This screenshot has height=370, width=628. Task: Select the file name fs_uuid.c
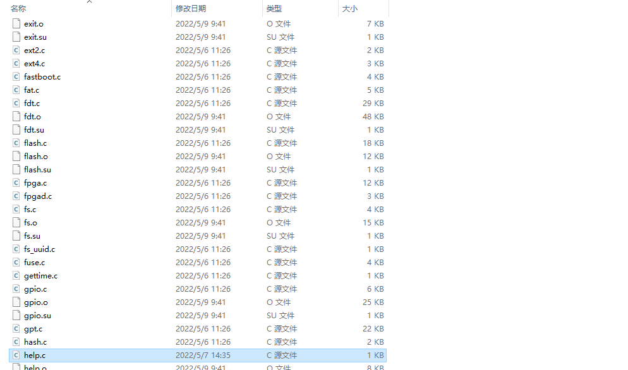click(40, 249)
